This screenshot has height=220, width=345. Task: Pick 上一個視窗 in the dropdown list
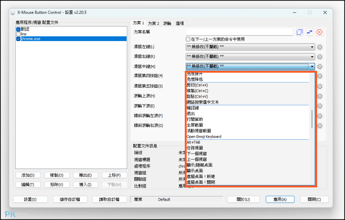click(248, 160)
